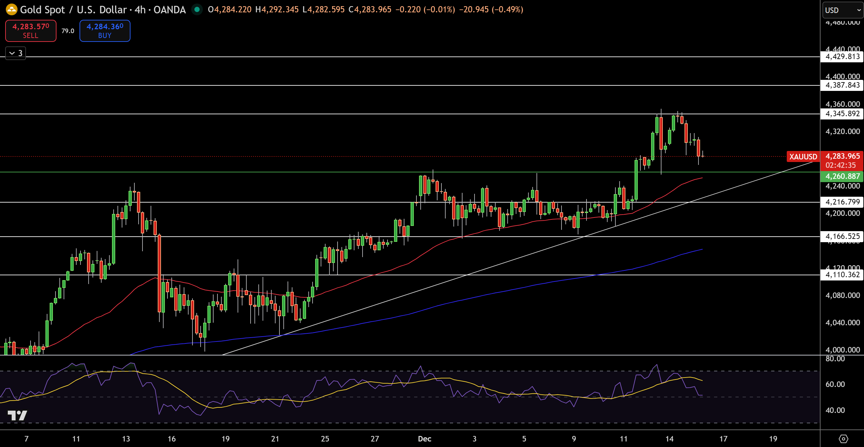
Task: Select the Dec label on the time axis
Action: (425, 438)
